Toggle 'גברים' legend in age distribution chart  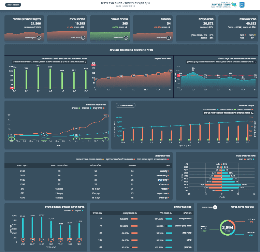[x=251, y=159]
